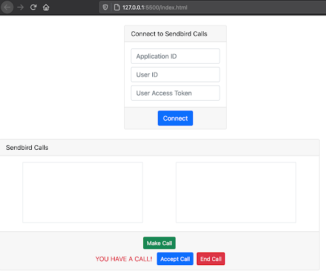Click the blue Connect button
The height and width of the screenshot is (276, 326).
[175, 118]
